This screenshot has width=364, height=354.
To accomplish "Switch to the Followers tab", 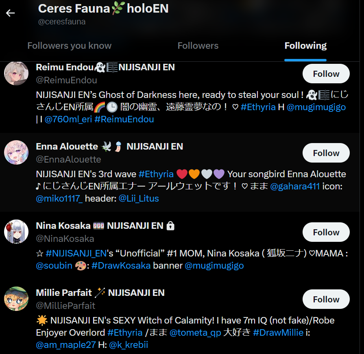I will coord(198,46).
